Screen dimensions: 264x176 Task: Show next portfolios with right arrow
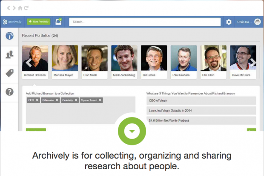click(253, 62)
